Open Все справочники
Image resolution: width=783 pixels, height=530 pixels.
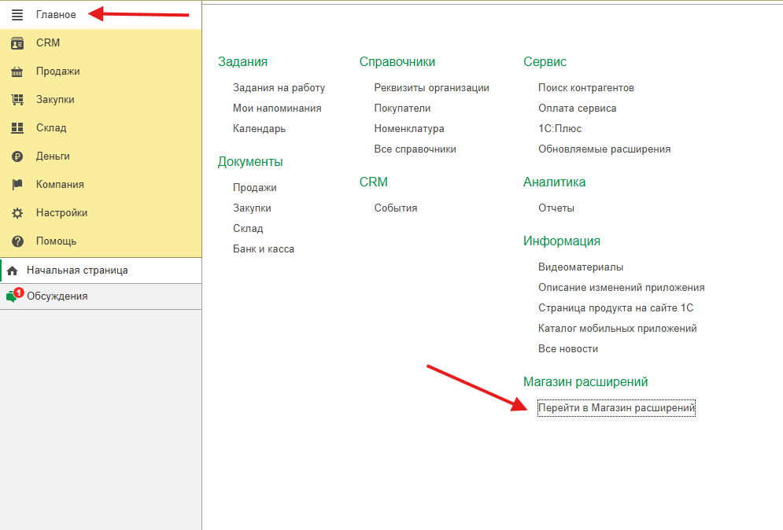click(415, 149)
